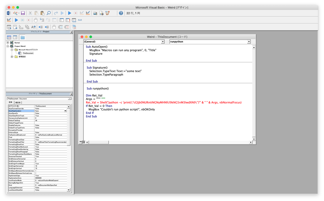This screenshot has width=324, height=201.
Task: Open the Locals window icon
Action: tap(62, 20)
